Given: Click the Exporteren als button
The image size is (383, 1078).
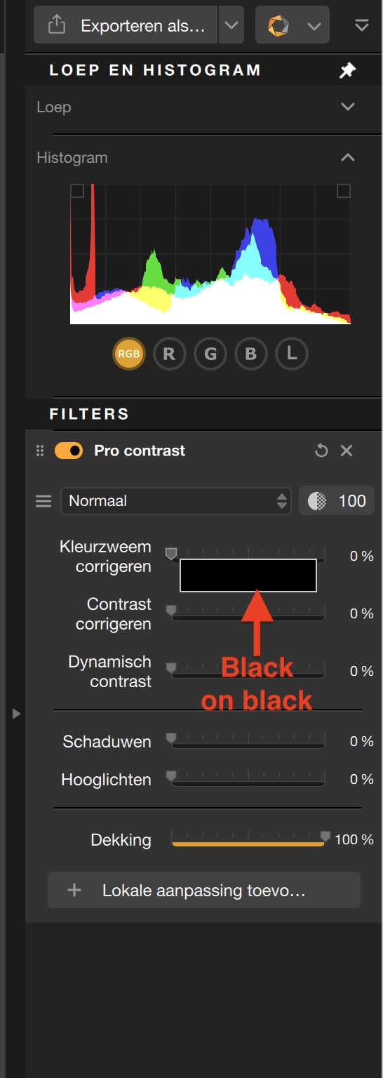Looking at the screenshot, I should click(x=126, y=26).
